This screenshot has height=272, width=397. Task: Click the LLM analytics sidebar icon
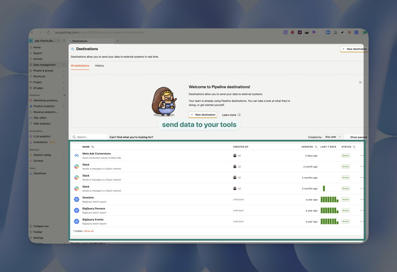pos(31,136)
